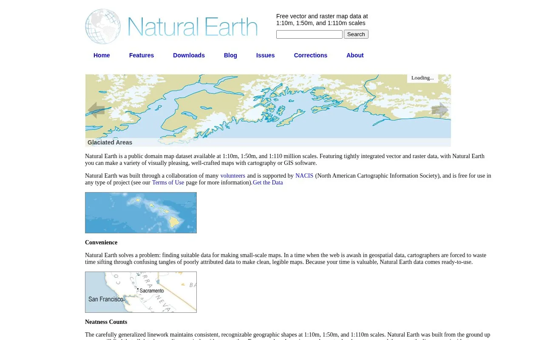The image size is (544, 340).
Task: Open the Features menu item
Action: [142, 55]
